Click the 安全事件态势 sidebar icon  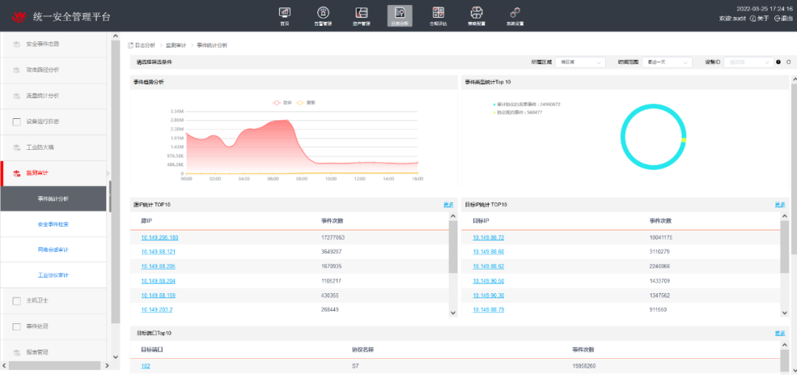(16, 44)
